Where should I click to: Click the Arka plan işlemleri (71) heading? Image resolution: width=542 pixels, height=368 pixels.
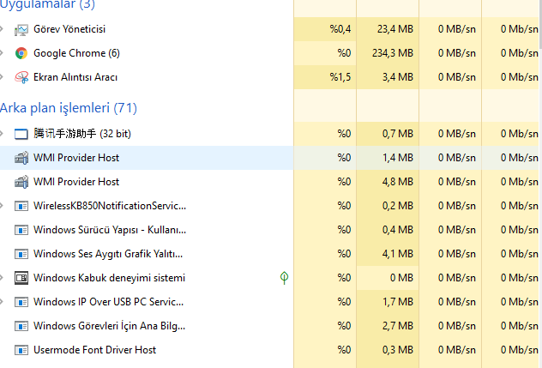pos(69,108)
